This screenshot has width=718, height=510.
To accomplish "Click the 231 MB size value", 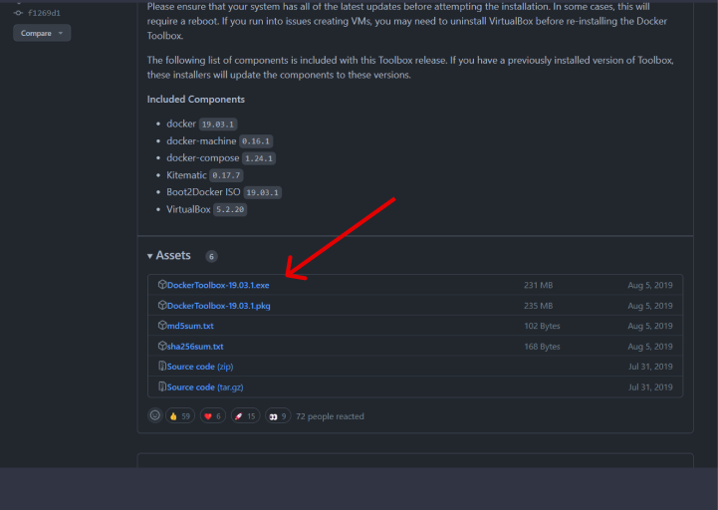I will [x=539, y=285].
